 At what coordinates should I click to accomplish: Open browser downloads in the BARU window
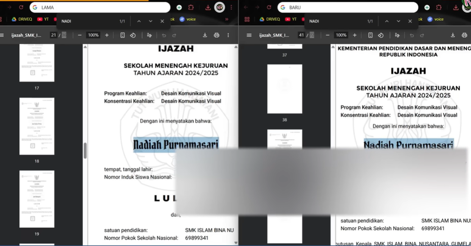(x=456, y=8)
